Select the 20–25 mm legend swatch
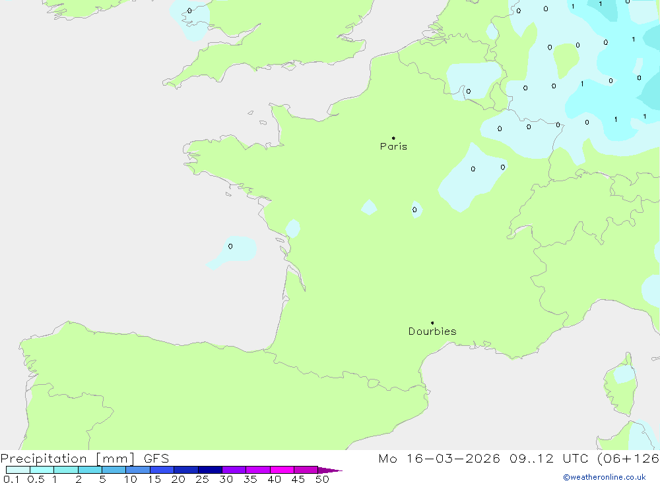The image size is (660, 483). tap(186, 470)
